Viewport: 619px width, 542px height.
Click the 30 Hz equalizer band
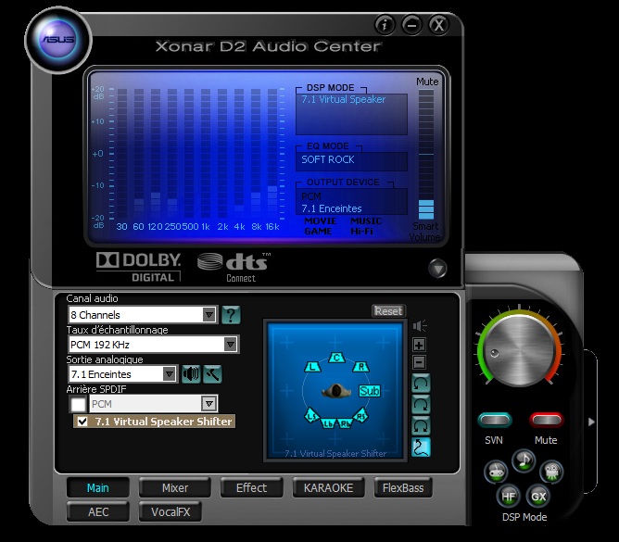[122, 153]
